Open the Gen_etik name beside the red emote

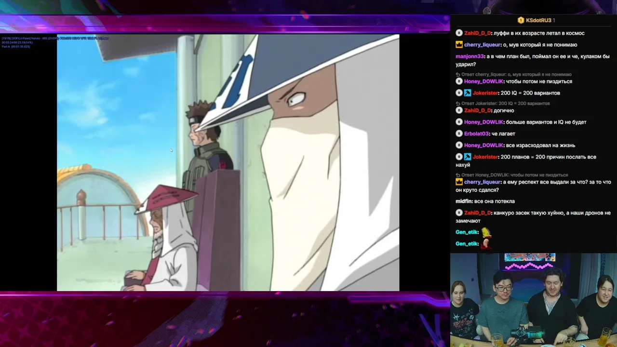click(467, 243)
